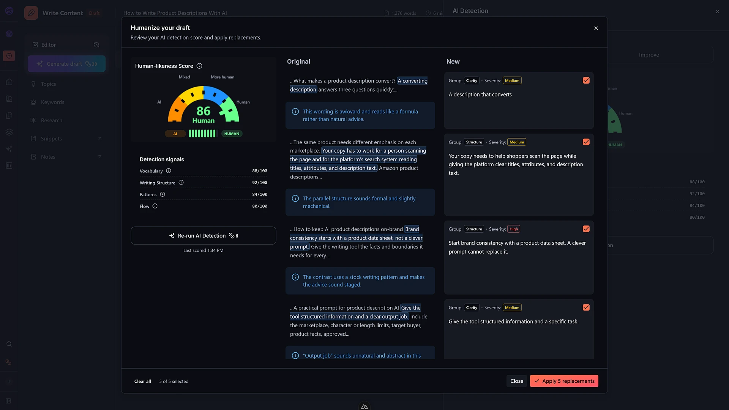Image resolution: width=729 pixels, height=410 pixels.
Task: Click Apply 5 replacements button
Action: pyautogui.click(x=564, y=381)
